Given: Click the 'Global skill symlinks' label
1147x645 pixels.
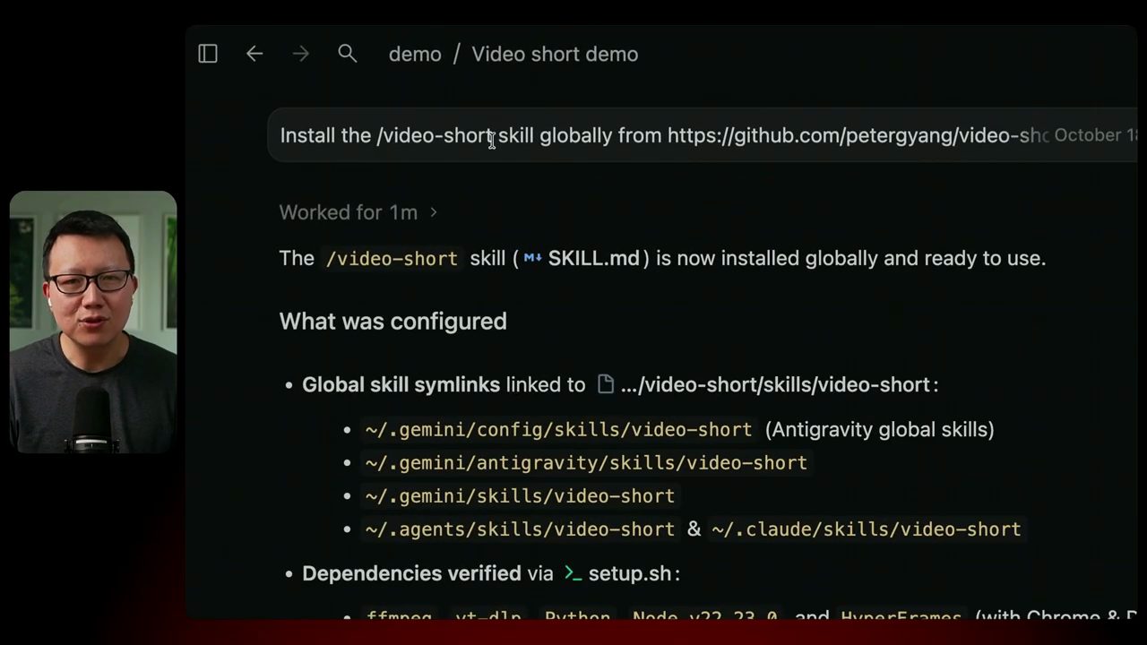Looking at the screenshot, I should click(401, 384).
